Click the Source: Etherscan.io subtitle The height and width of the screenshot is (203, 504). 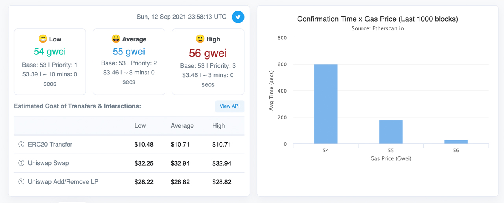click(x=377, y=28)
